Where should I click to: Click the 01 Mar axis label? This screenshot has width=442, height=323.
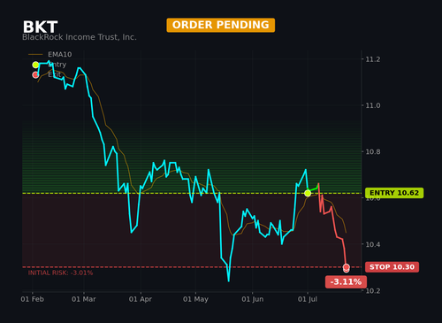coord(84,299)
